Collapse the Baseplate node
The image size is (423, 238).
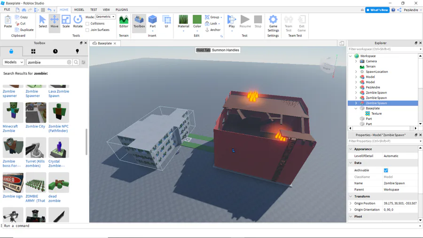pyautogui.click(x=356, y=109)
